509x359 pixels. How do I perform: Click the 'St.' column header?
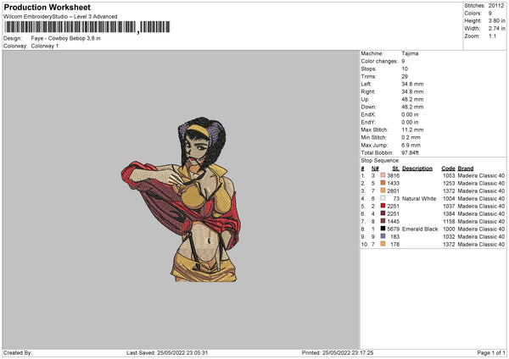[395, 168]
